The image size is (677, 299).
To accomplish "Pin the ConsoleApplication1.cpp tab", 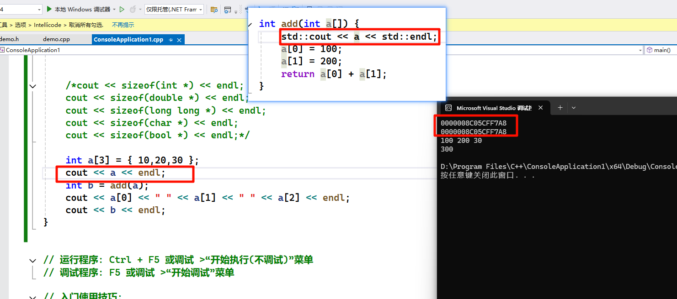I will (x=171, y=40).
